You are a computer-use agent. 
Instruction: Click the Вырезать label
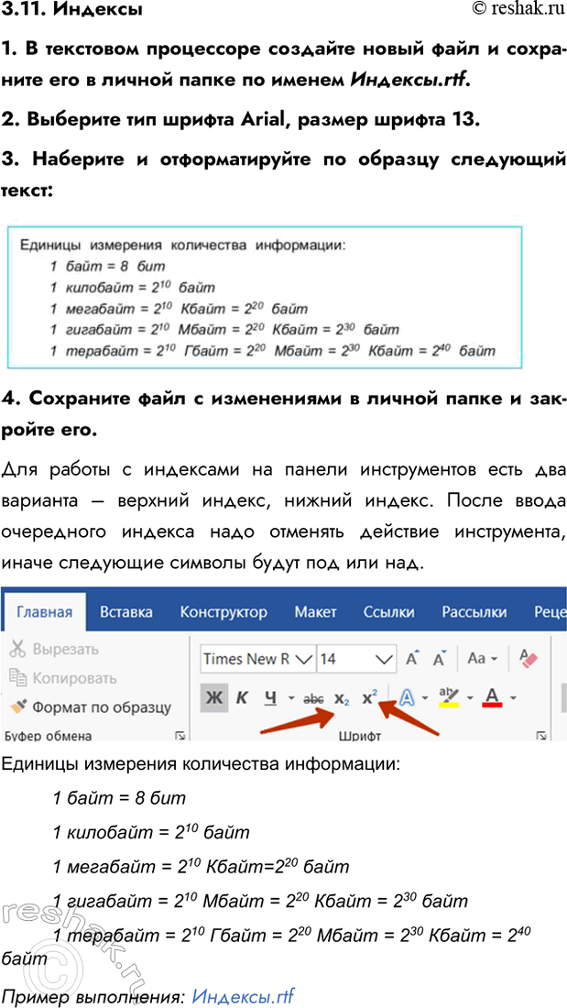pyautogui.click(x=65, y=649)
